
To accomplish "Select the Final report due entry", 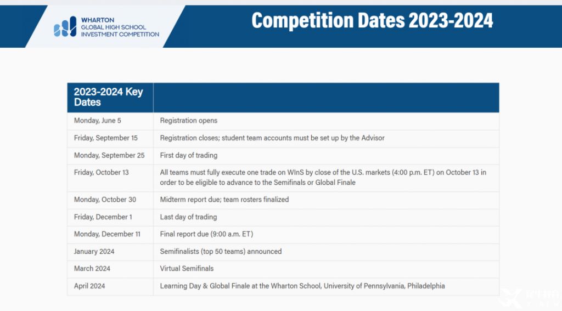I will (x=206, y=234).
